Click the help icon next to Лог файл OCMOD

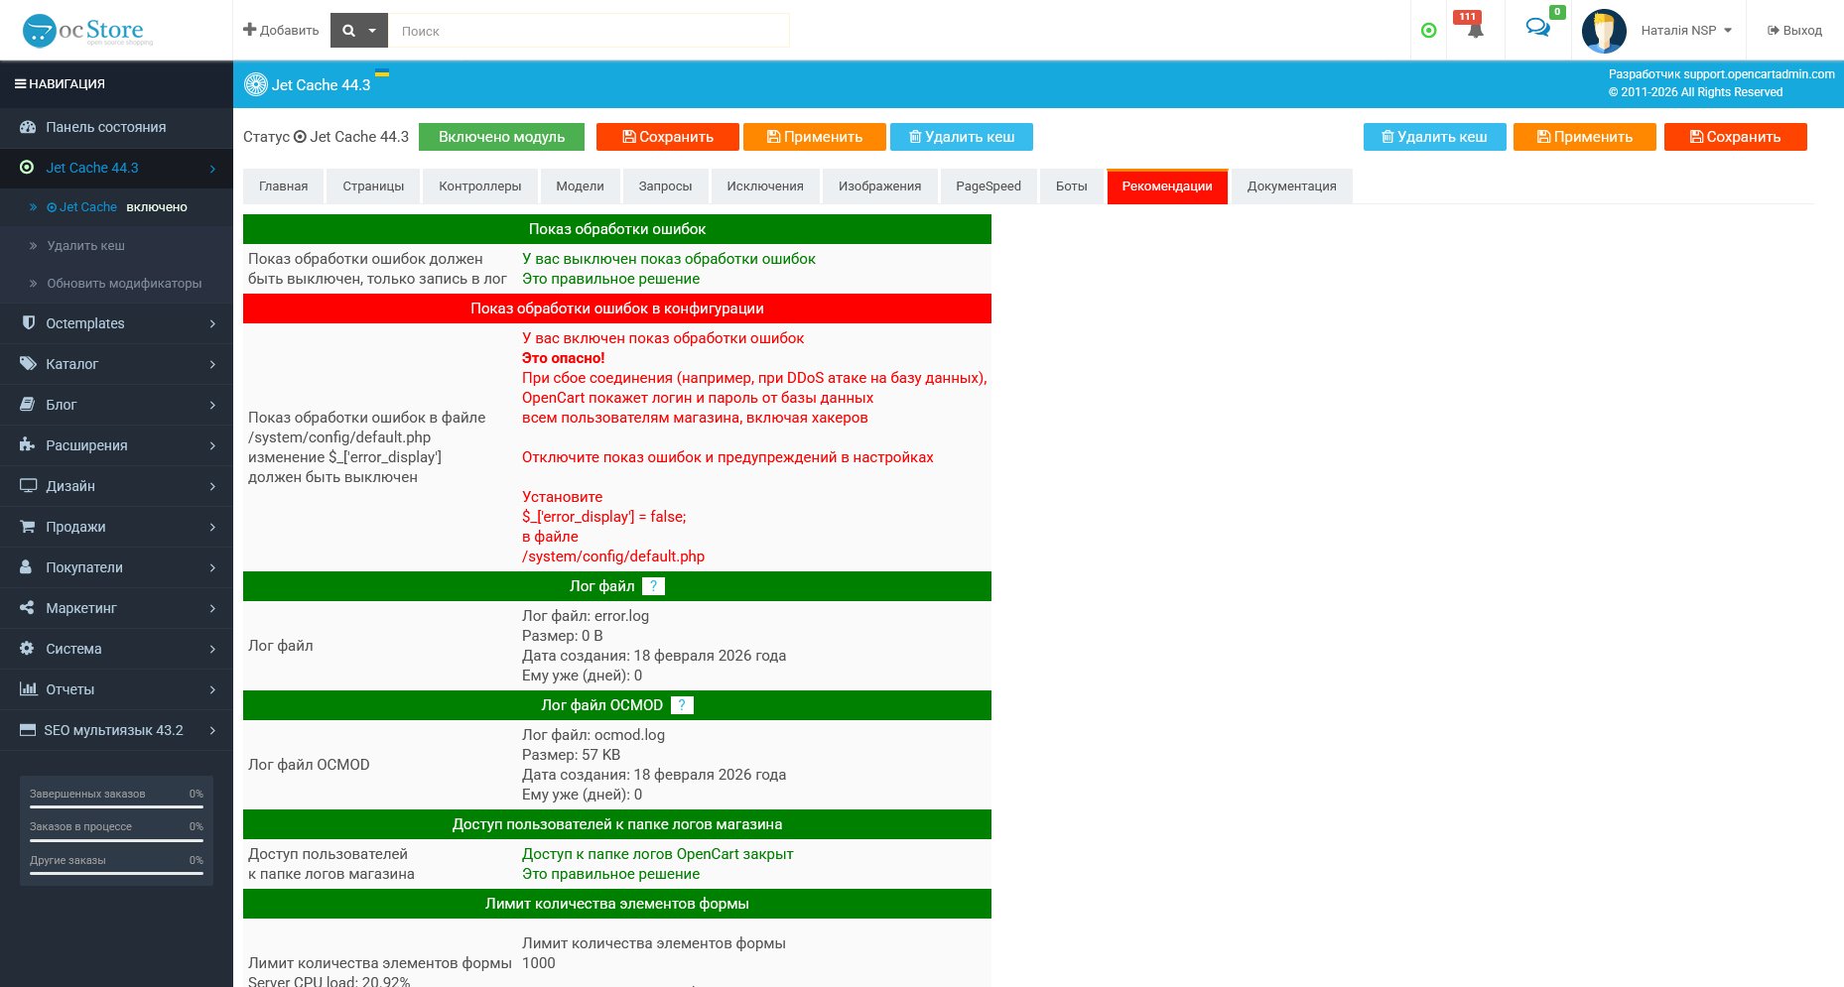682,705
